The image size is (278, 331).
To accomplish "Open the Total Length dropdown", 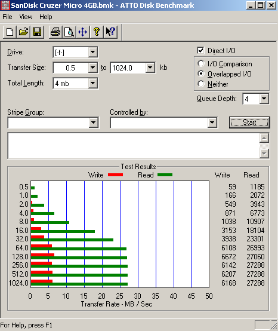I will (92, 83).
